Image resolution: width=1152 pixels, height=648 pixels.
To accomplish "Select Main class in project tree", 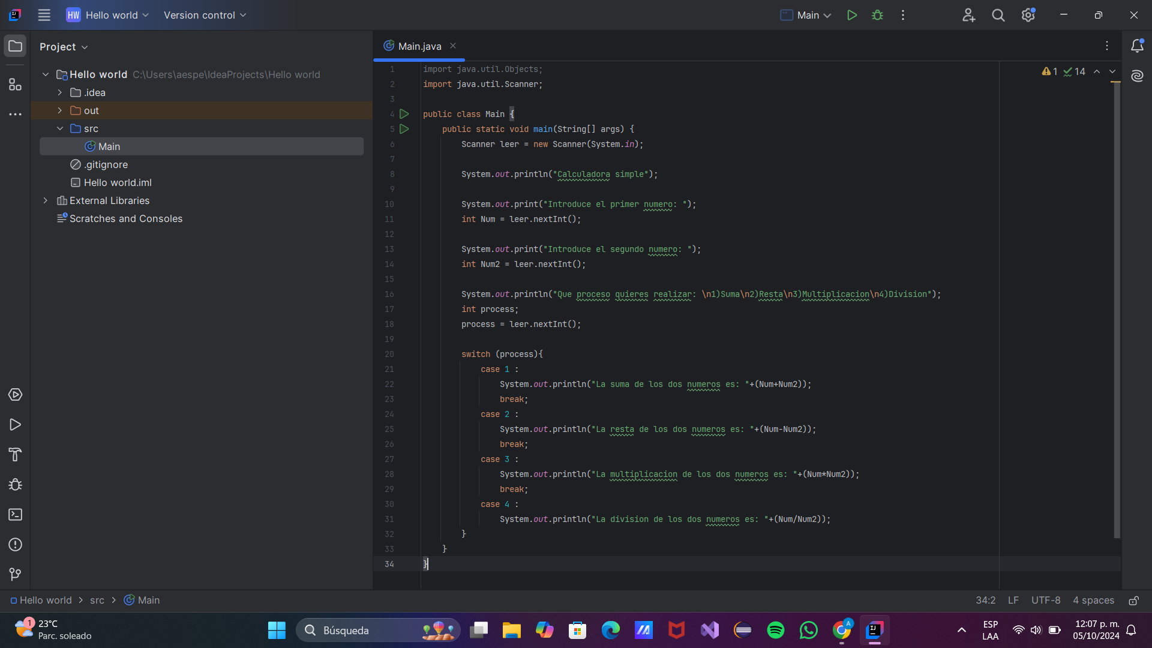I will point(202,146).
